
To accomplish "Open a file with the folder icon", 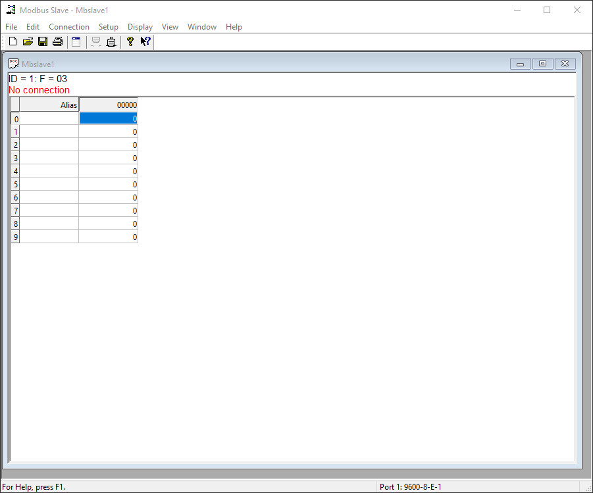I will 28,41.
